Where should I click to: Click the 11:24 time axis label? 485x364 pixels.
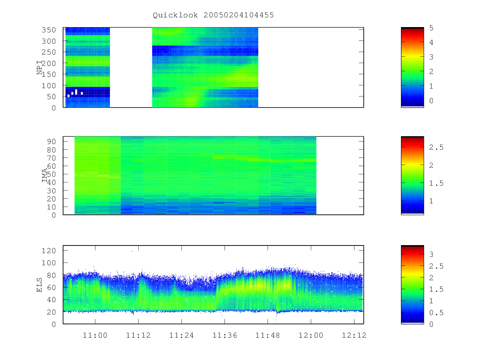pyautogui.click(x=181, y=335)
